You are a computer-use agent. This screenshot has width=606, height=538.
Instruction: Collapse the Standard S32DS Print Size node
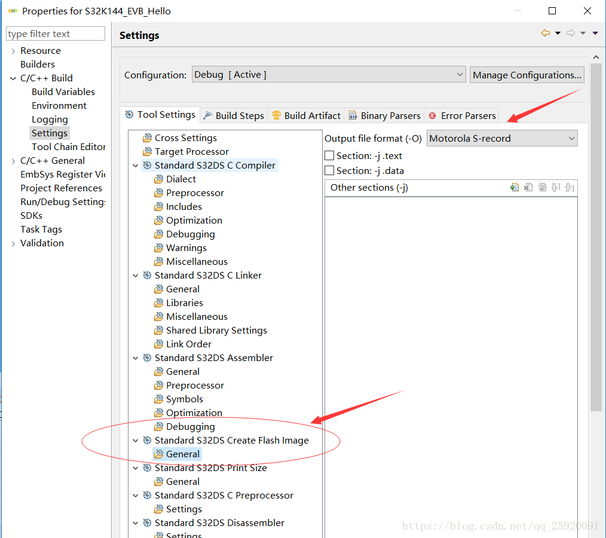tap(135, 468)
